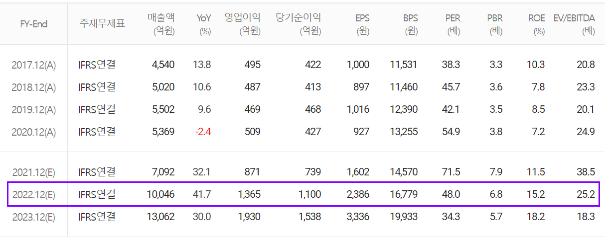
Task: Click BPS value 13,255
Action: pos(404,132)
